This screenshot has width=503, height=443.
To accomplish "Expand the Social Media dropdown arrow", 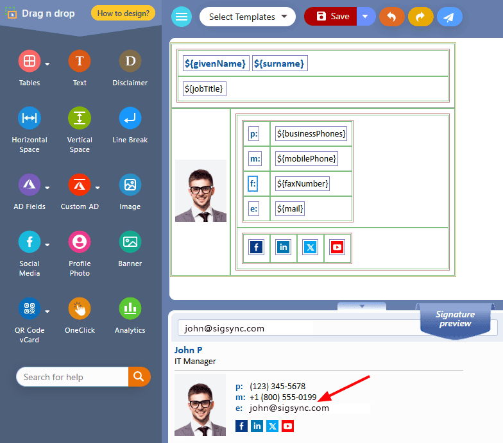I will [47, 245].
